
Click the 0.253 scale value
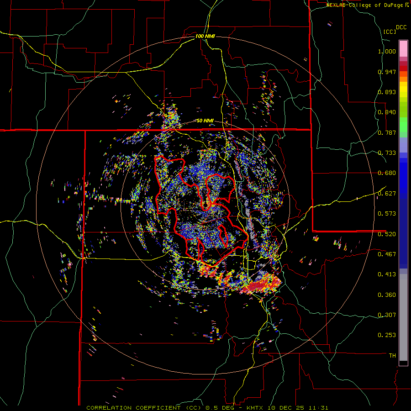pos(387,335)
